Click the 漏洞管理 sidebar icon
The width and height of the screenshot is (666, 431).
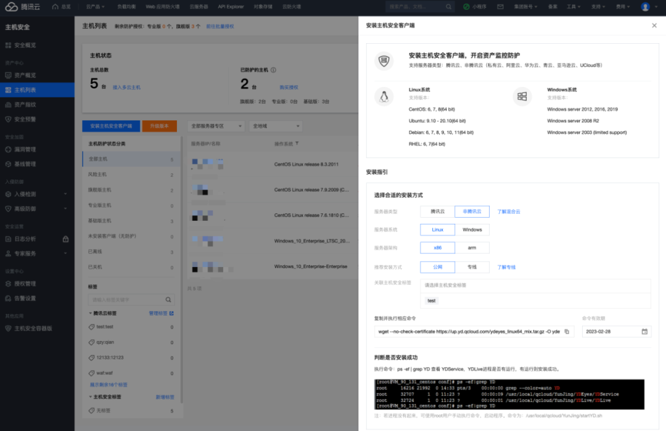coord(8,149)
